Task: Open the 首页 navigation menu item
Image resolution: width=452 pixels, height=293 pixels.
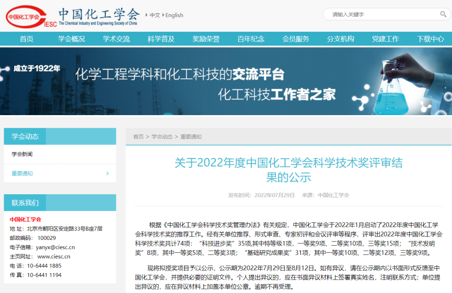Action: coord(26,39)
